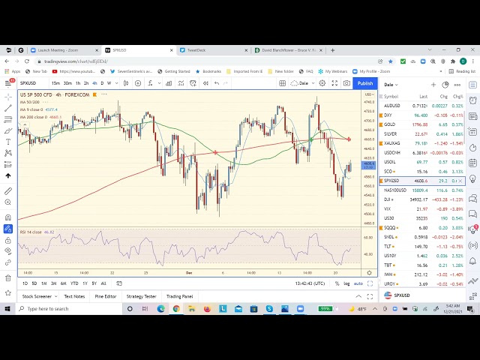This screenshot has height=360, width=480.
Task: Toggle the percent scale option
Action: (337, 283)
